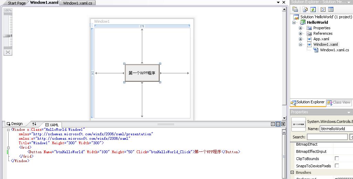Viewport: 353px width, 179px height.
Task: Collapse the HelloWorld project node
Action: pyautogui.click(x=294, y=22)
